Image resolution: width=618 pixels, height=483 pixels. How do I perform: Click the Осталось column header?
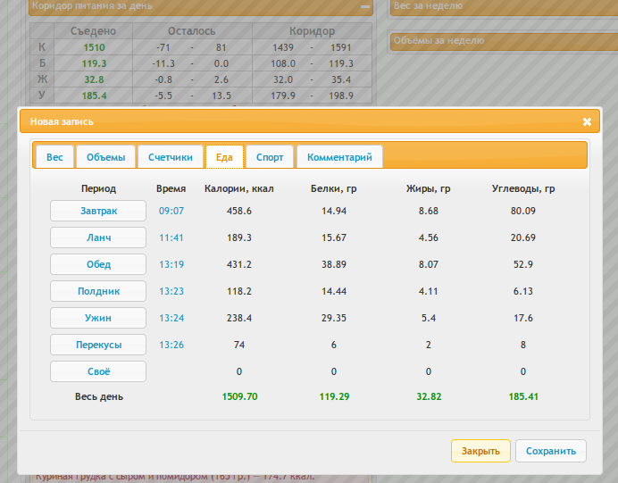[x=192, y=31]
